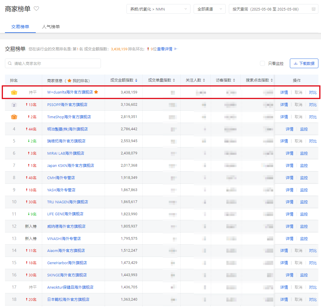The width and height of the screenshot is (321, 307).
Task: Open TimeShop海外官方旗舰店 store link
Action: pyautogui.click(x=69, y=117)
